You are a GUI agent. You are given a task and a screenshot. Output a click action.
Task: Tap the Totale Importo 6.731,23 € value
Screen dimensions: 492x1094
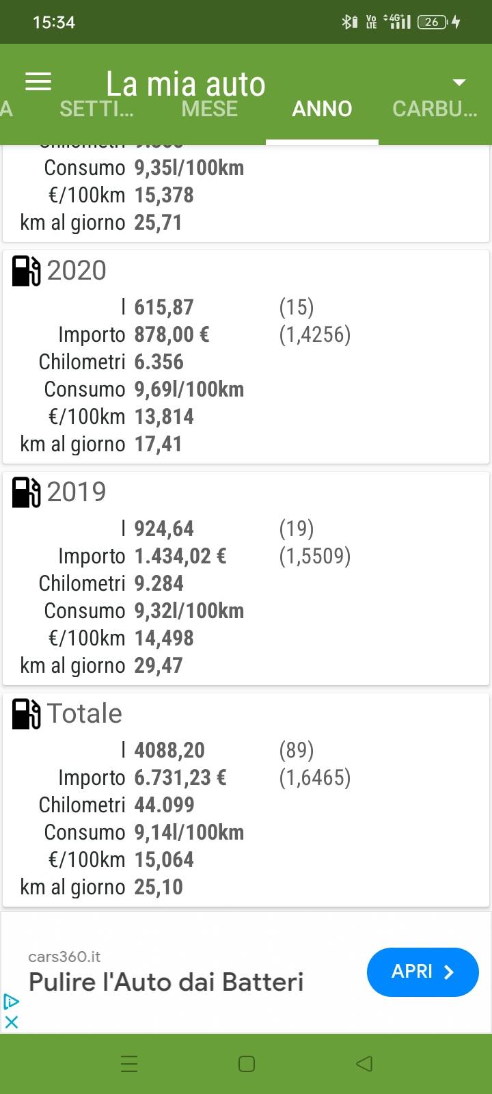[x=180, y=777]
